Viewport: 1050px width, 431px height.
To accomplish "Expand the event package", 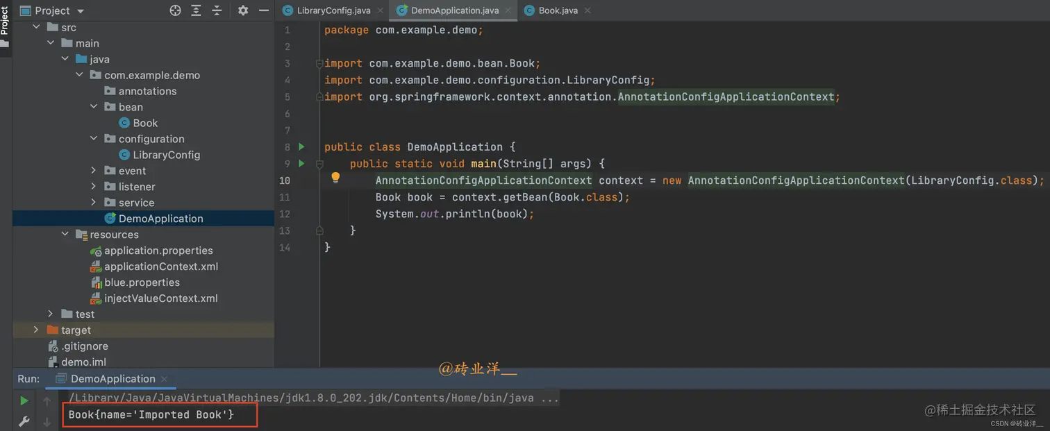I will [x=94, y=171].
